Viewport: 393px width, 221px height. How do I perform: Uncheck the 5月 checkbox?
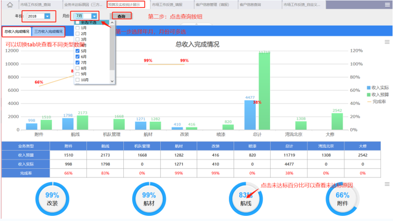coord(77,51)
